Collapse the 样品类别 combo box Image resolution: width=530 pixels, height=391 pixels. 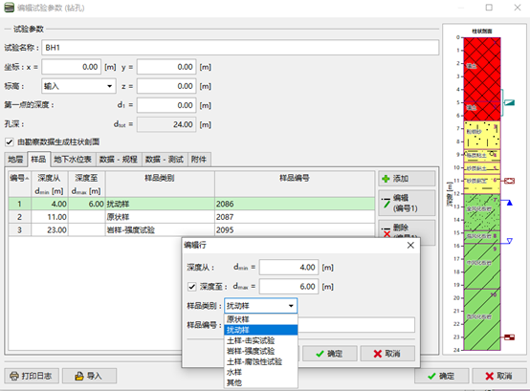[291, 306]
